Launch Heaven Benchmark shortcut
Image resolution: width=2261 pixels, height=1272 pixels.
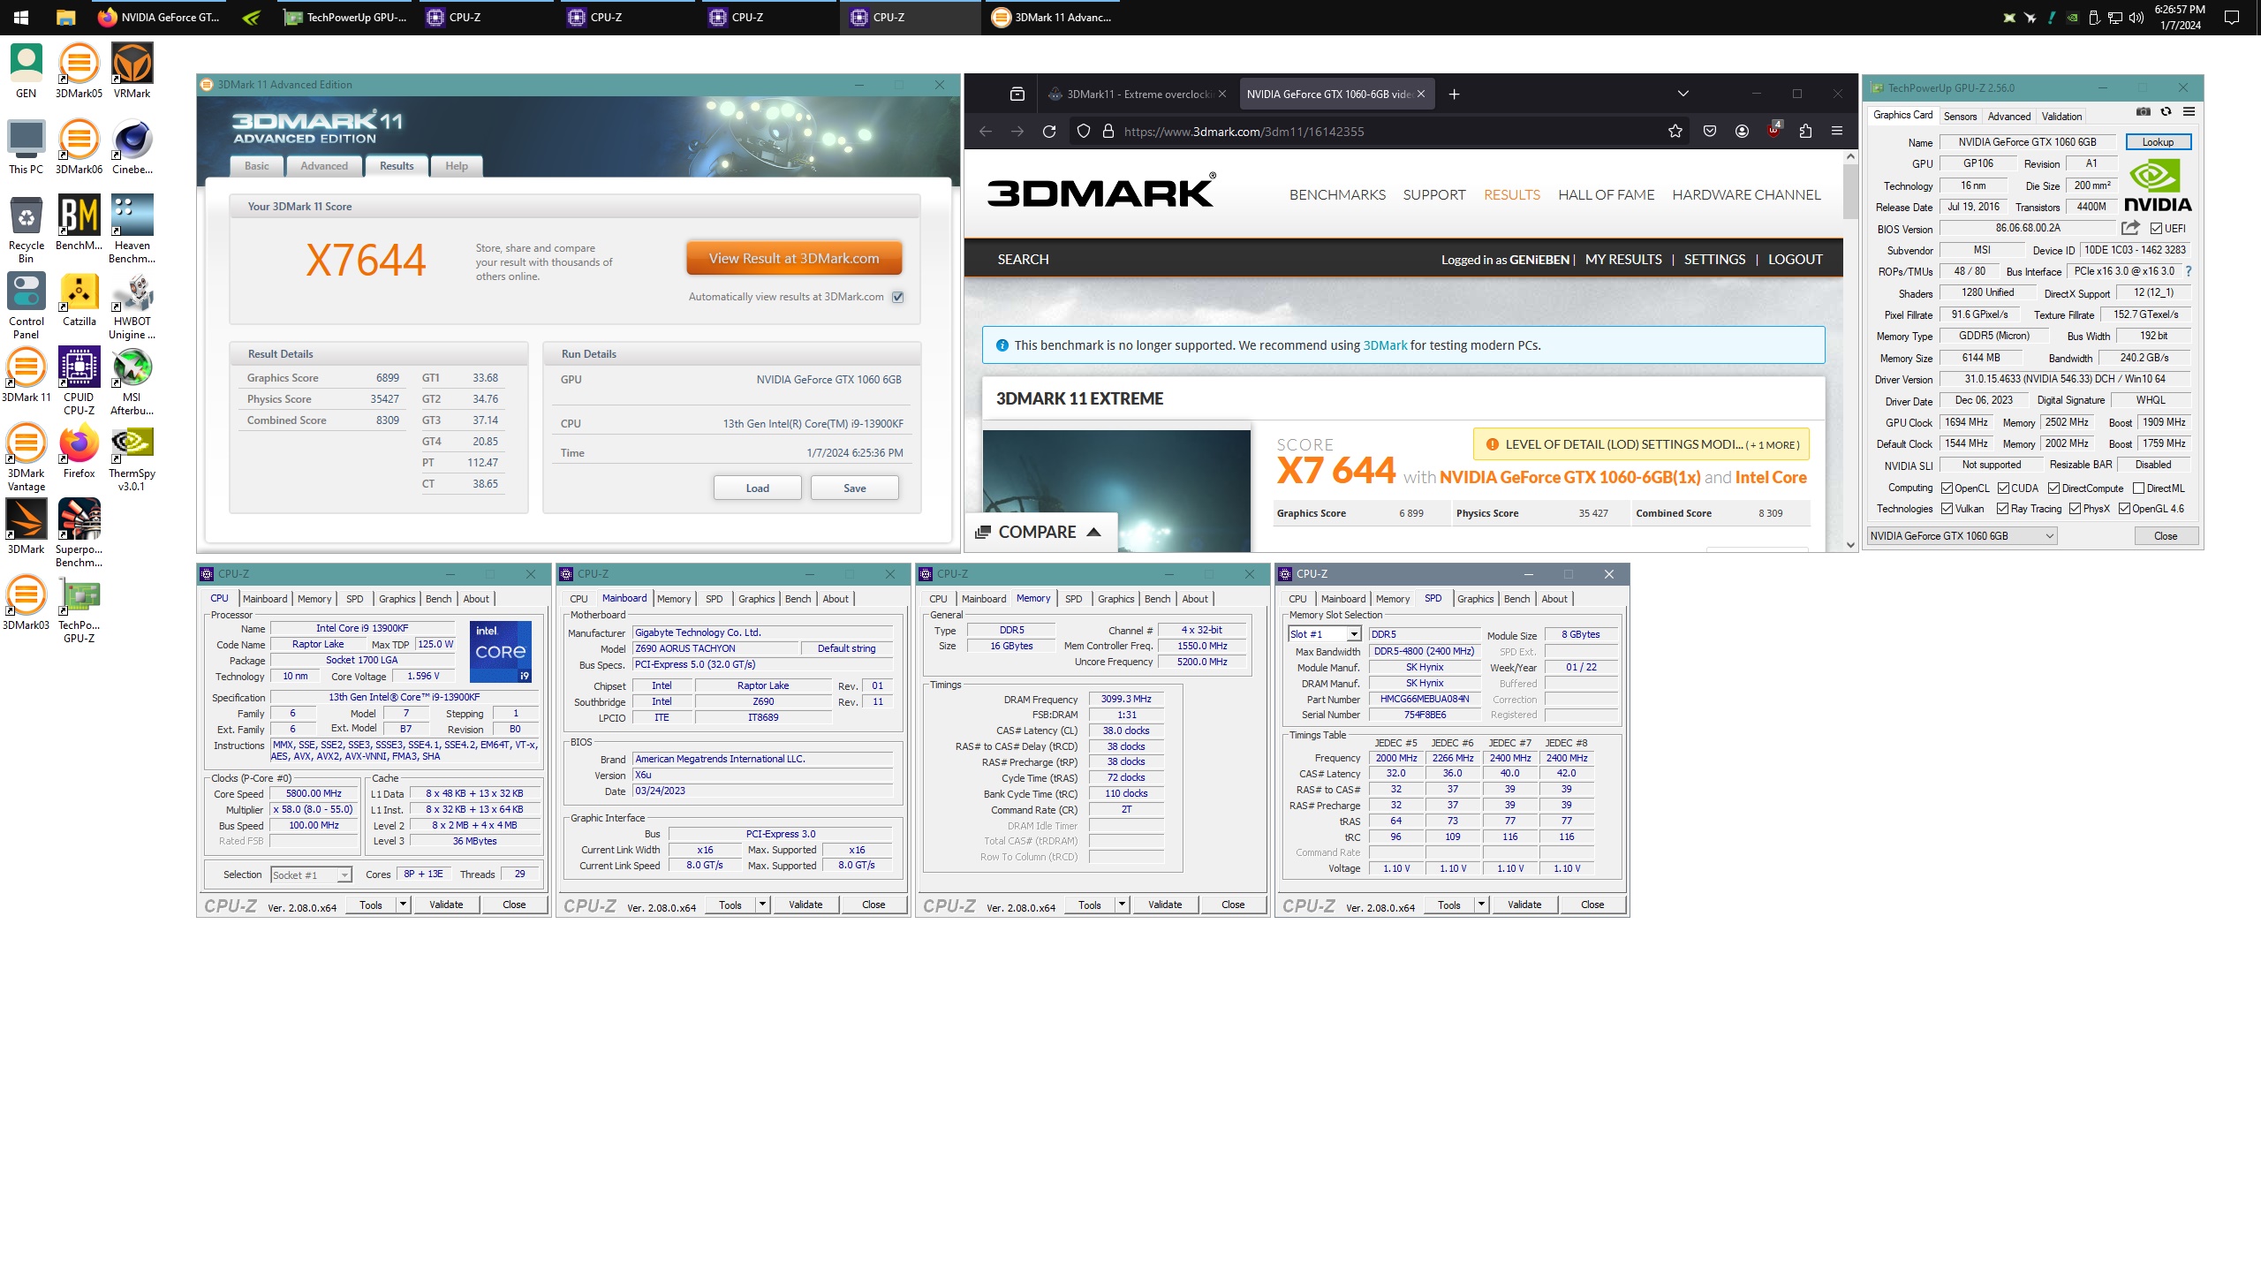(x=132, y=229)
